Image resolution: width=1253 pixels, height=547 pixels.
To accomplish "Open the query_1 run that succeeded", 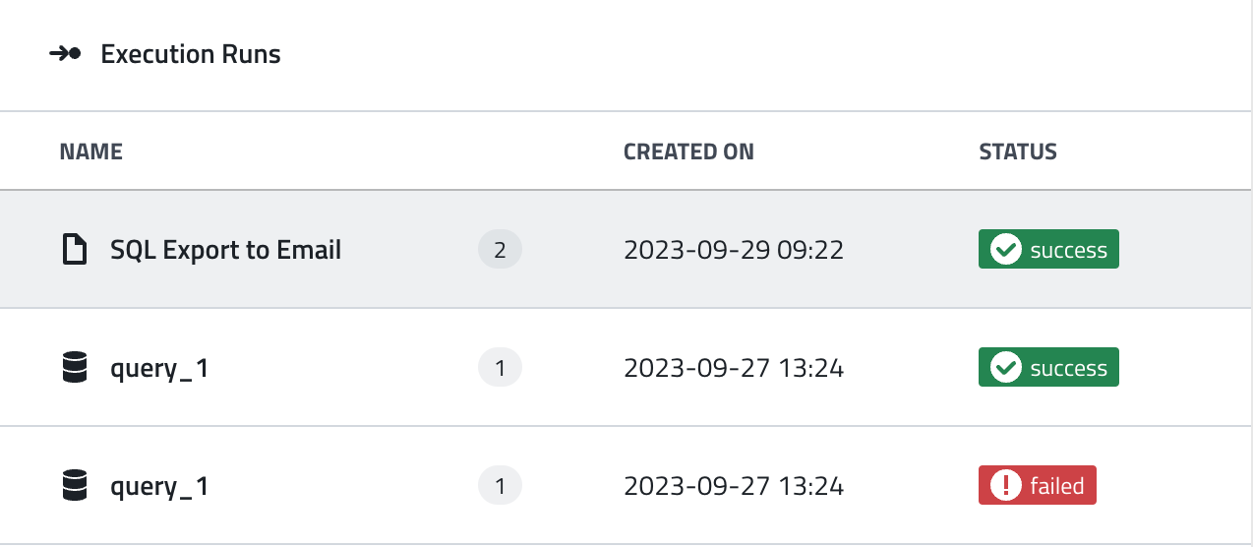I will pyautogui.click(x=159, y=369).
